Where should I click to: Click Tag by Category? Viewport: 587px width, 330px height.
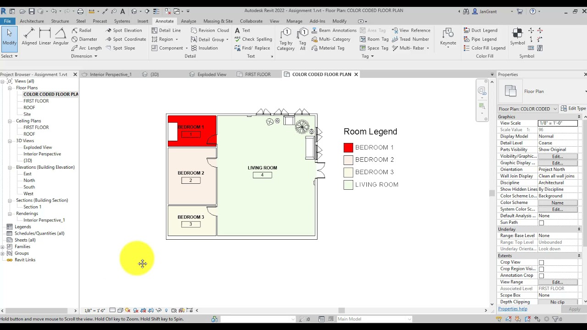click(286, 39)
